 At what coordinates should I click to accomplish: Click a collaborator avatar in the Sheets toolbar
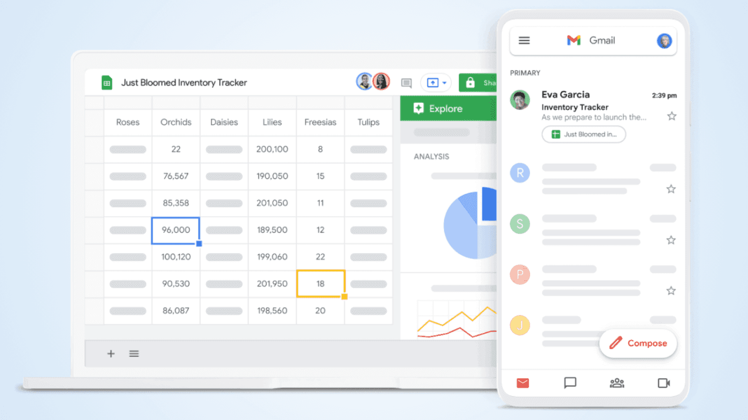(365, 82)
